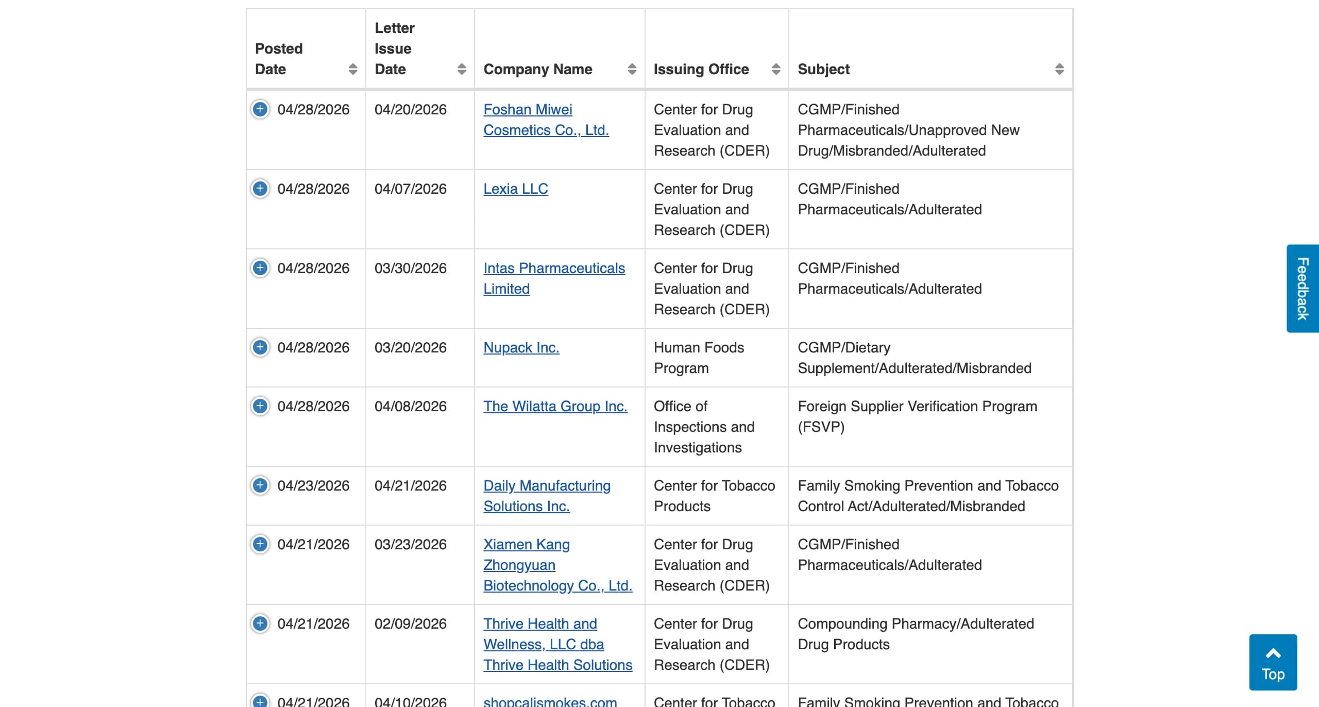Expand the Foshan Miwei Cosmetics row details

260,109
